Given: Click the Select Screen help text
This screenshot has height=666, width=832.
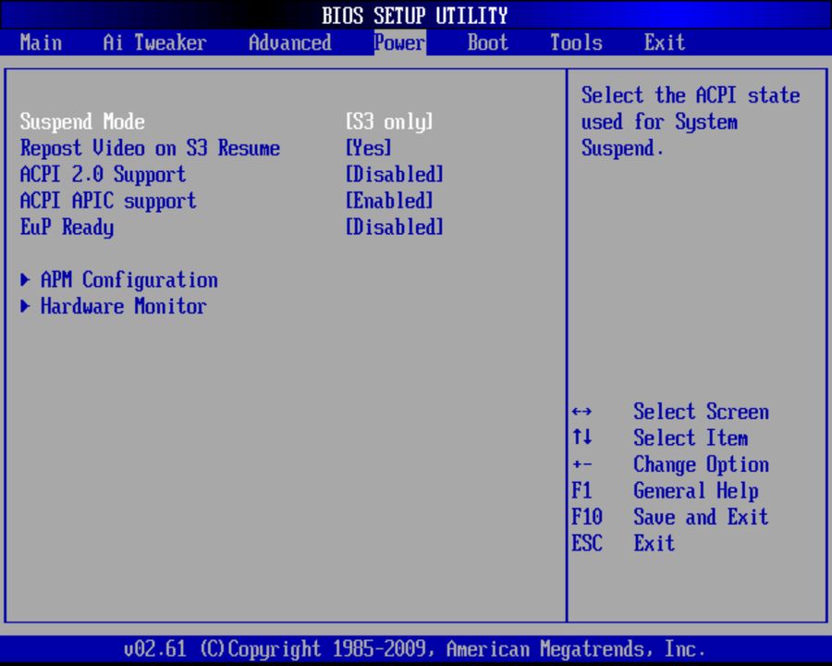Looking at the screenshot, I should point(701,412).
